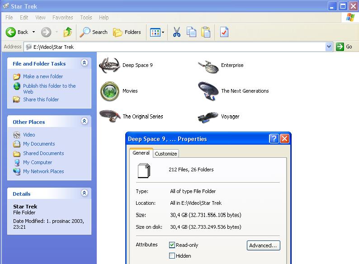This screenshot has width=359, height=264.
Task: Click the Copy toolbar icon
Action: (x=191, y=32)
